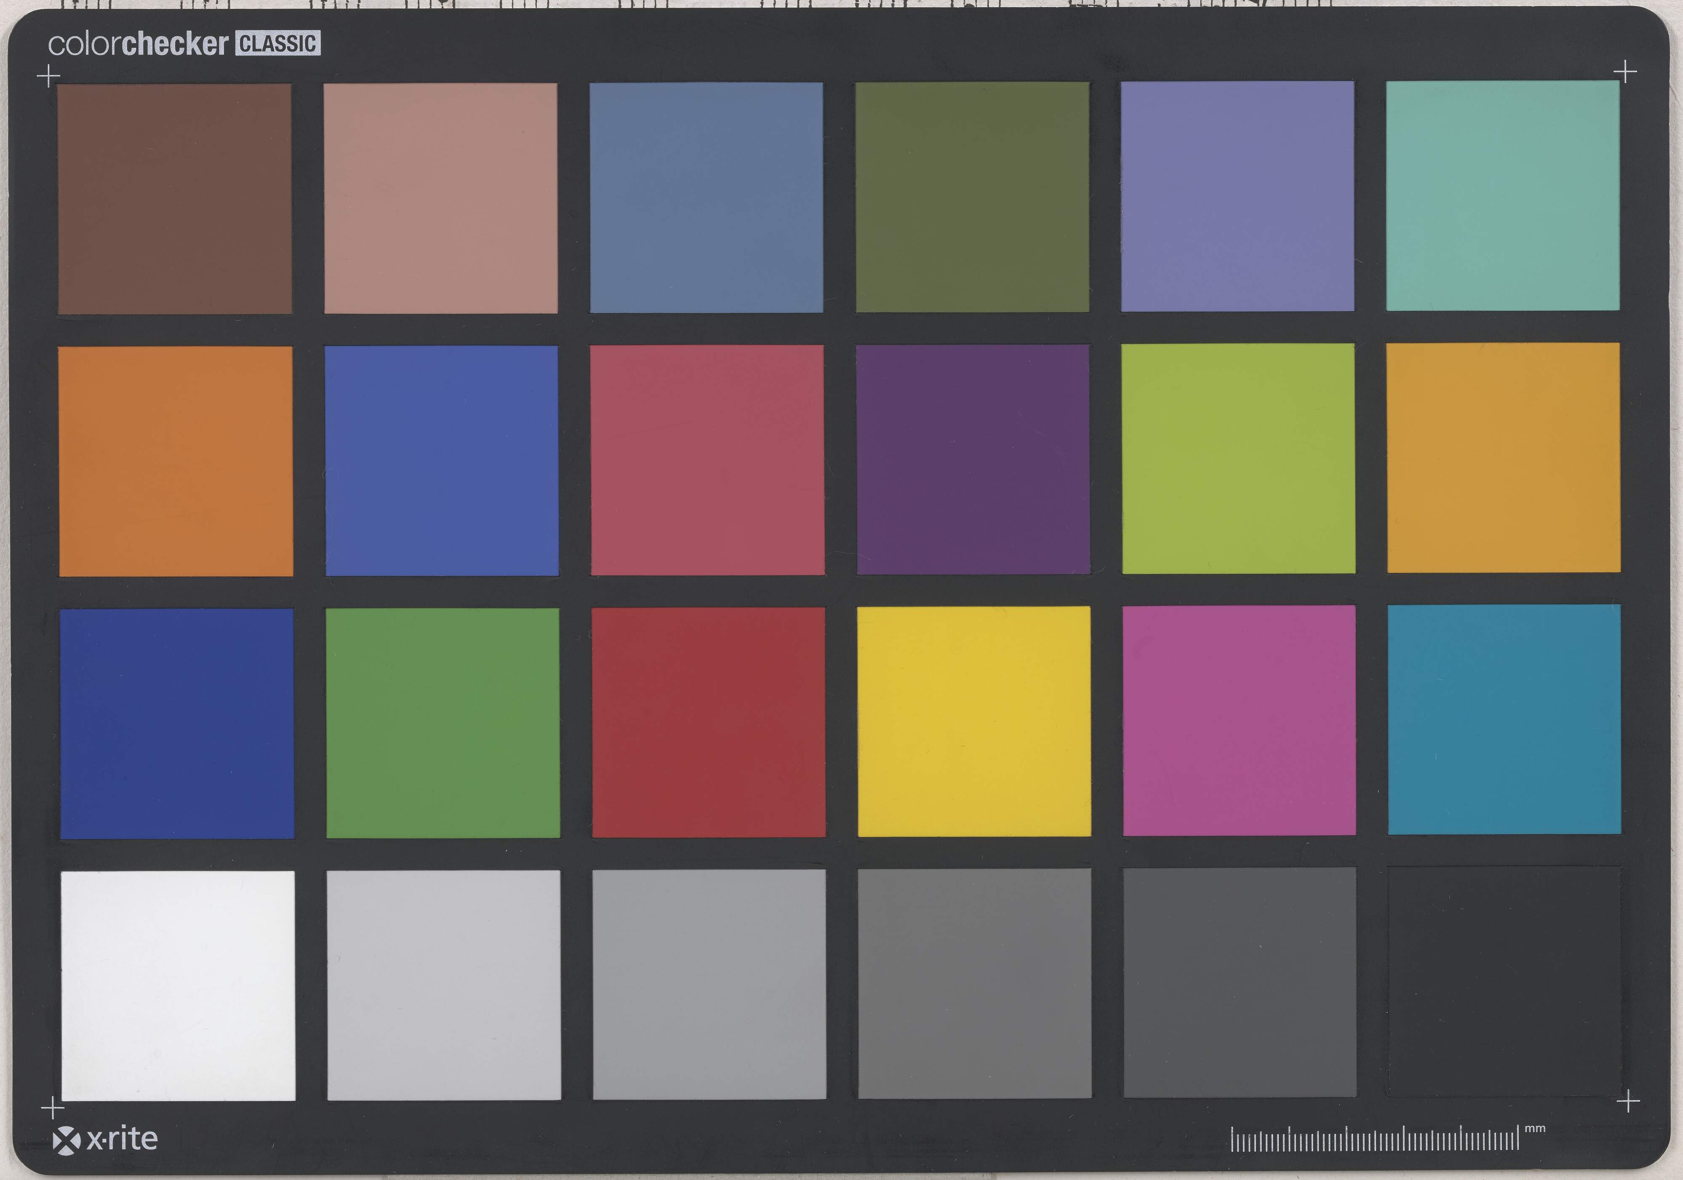Image resolution: width=1683 pixels, height=1180 pixels.
Task: Click the orange color patch
Action: [175, 461]
